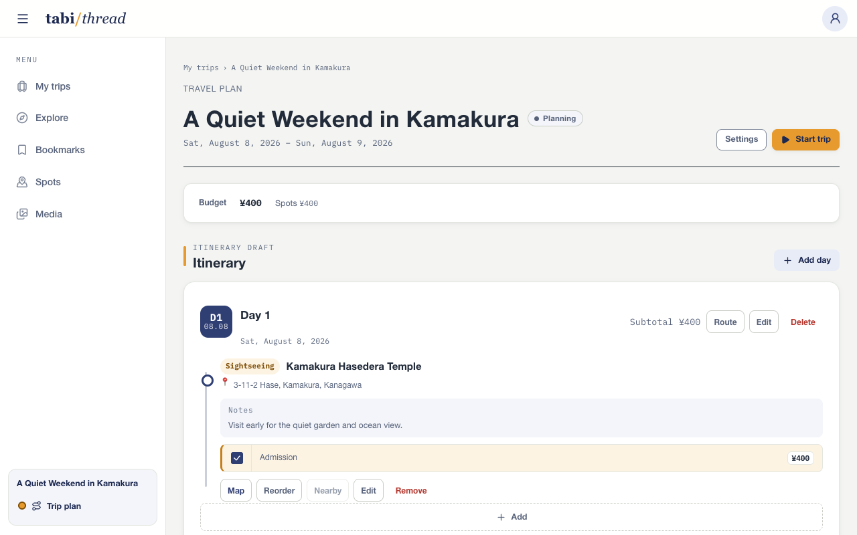Click the timeline circle marker for Hasedera
The width and height of the screenshot is (857, 535).
point(208,381)
